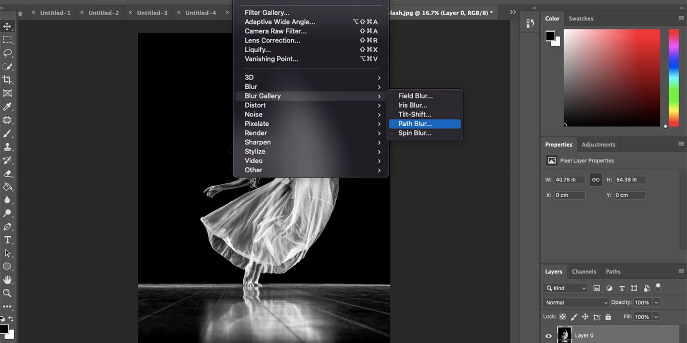Select the Zoom tool in toolbar
687x343 pixels.
point(7,293)
